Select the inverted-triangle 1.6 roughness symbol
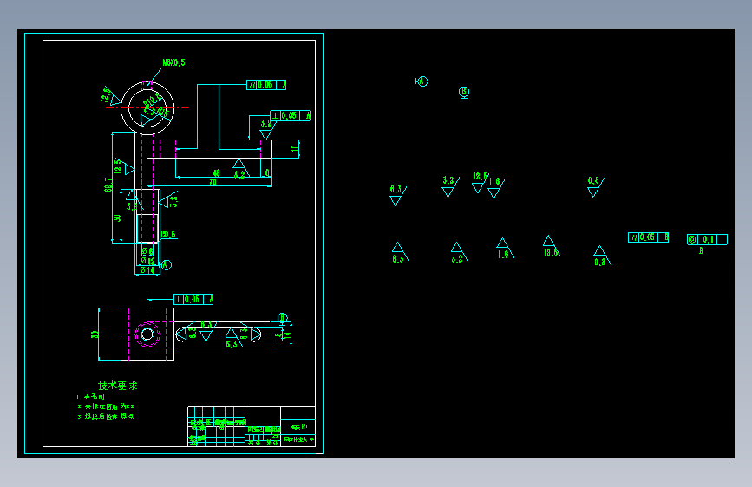 [496, 187]
